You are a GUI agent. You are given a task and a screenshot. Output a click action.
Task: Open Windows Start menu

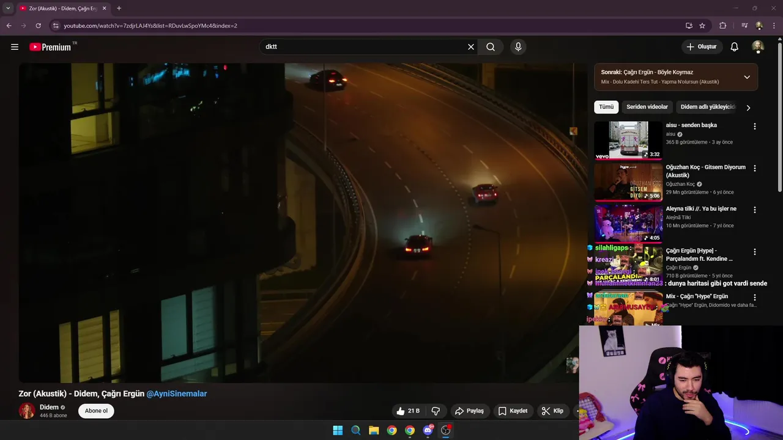338,430
